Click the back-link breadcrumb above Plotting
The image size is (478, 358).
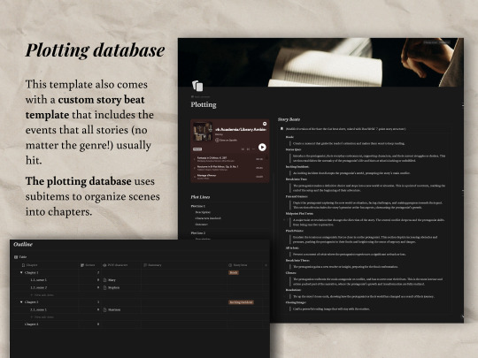coord(200,96)
